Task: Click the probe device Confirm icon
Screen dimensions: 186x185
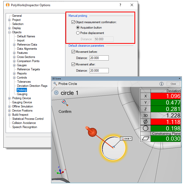Action: coord(65,103)
